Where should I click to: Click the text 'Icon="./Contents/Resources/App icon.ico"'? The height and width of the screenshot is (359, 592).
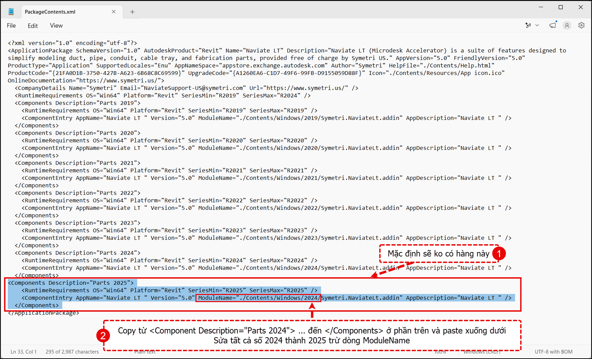click(437, 73)
